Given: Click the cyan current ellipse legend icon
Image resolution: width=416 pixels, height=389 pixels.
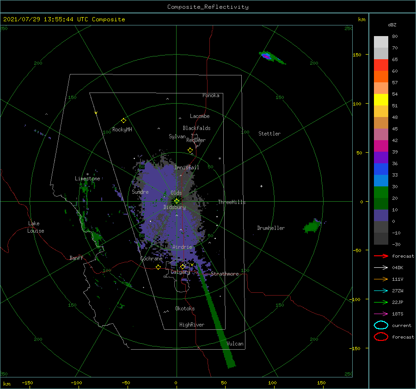Looking at the screenshot, I should [381, 325].
